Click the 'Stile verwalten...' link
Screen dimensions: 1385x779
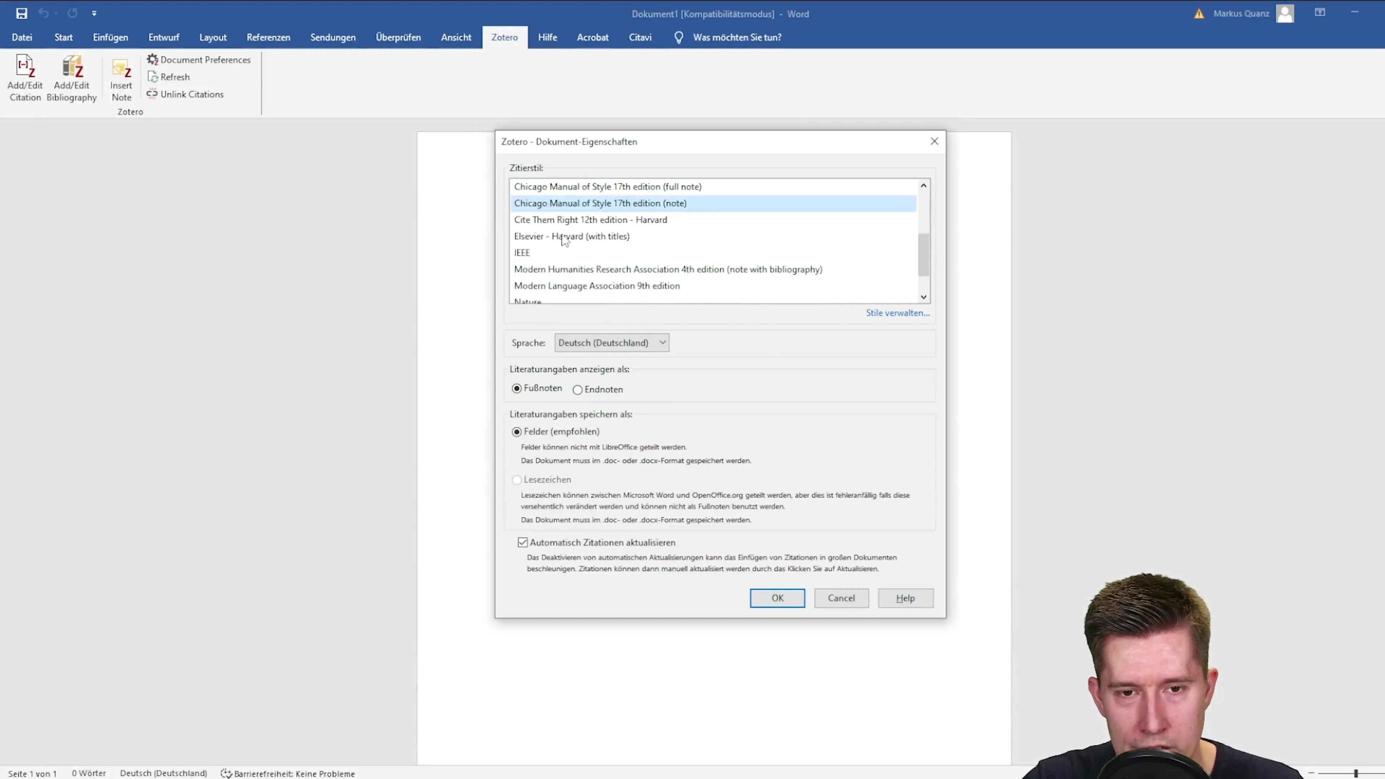(x=897, y=313)
